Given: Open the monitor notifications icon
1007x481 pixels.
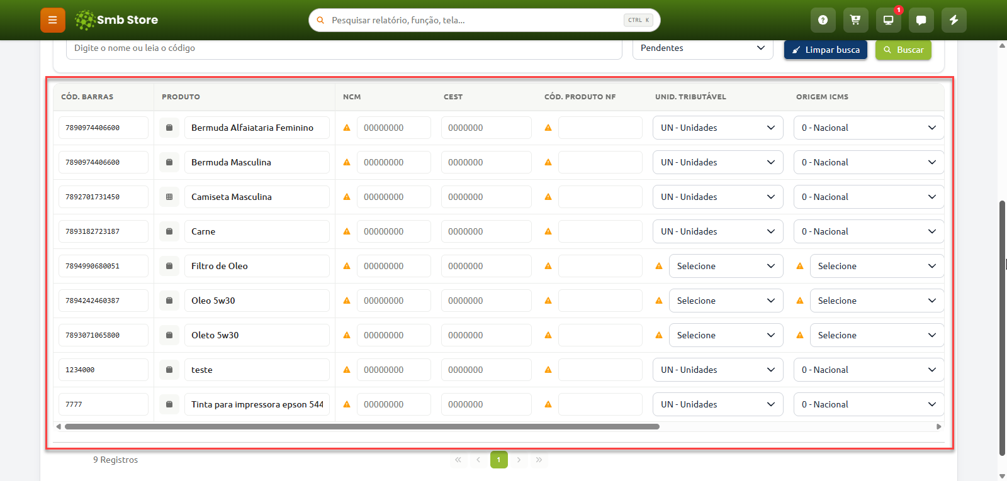Looking at the screenshot, I should click(888, 20).
